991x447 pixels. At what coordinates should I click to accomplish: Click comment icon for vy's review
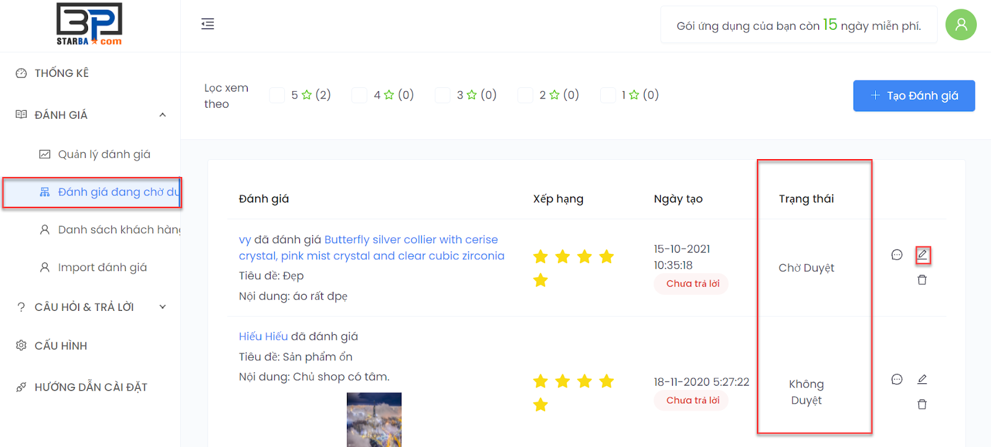pyautogui.click(x=896, y=254)
